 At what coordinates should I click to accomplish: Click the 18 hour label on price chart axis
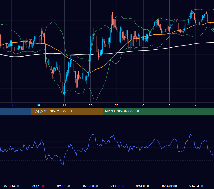64,106
